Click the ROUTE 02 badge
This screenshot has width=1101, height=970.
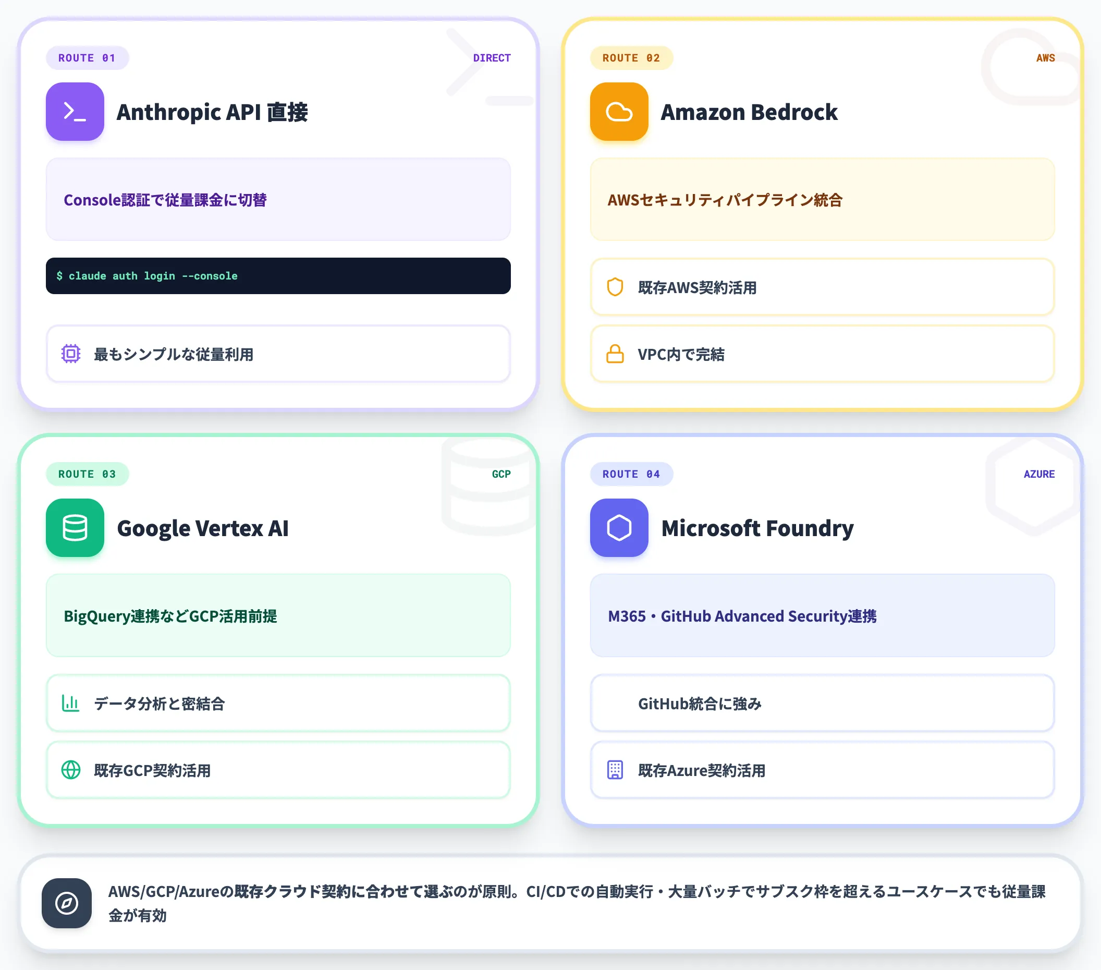(x=631, y=58)
